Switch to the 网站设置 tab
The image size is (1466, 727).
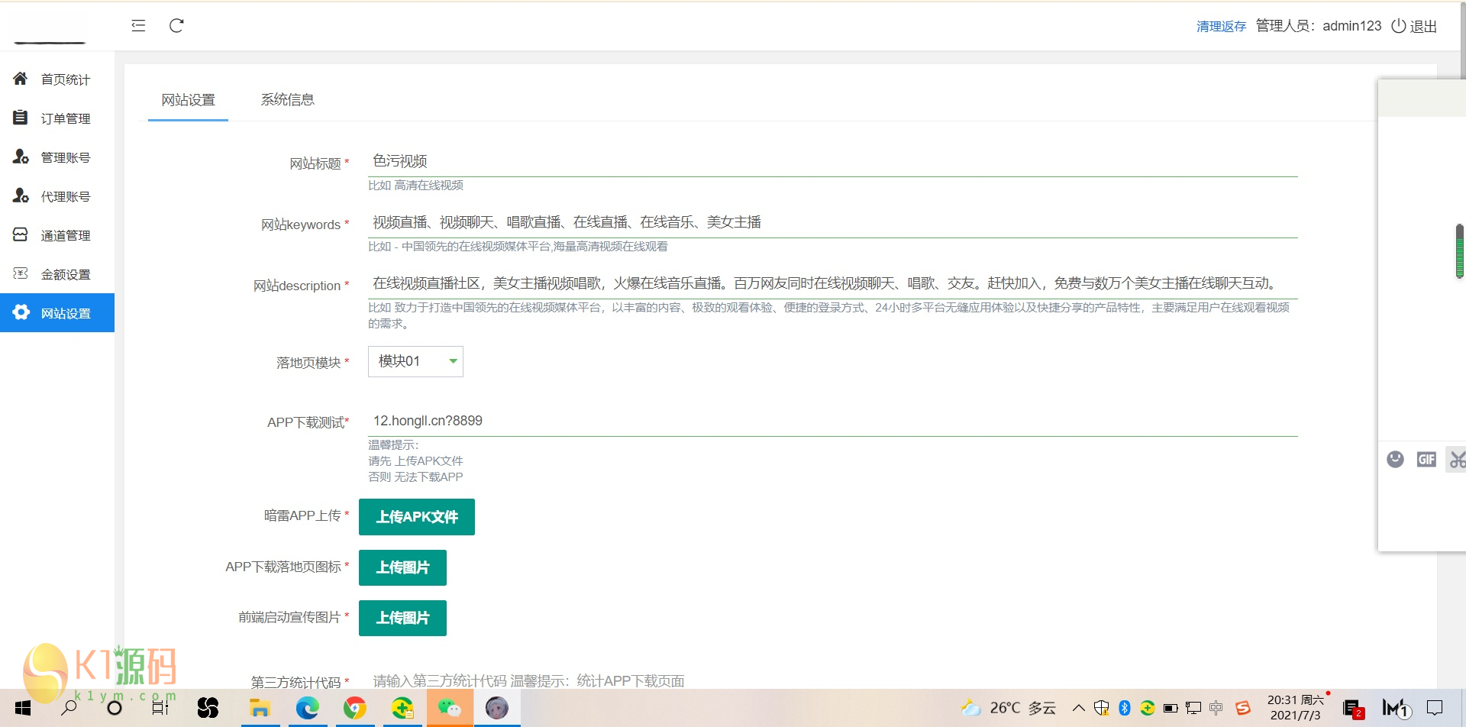[x=188, y=99]
